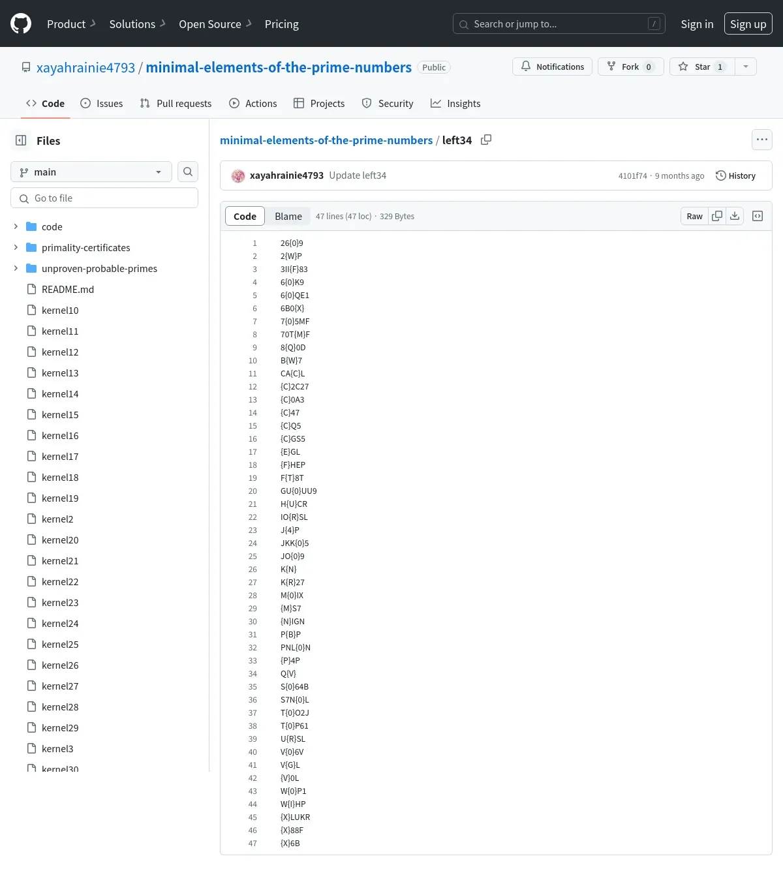The height and width of the screenshot is (882, 783).
Task: View left34 commit History
Action: pyautogui.click(x=735, y=175)
